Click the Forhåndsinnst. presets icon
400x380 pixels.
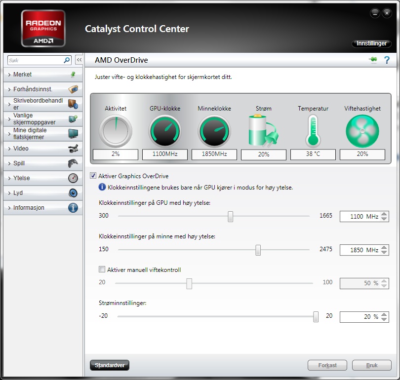tap(73, 89)
